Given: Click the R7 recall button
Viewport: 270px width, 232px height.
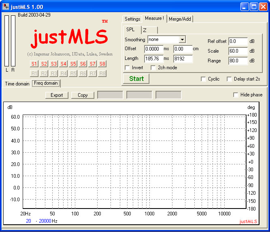Looking at the screenshot, I should pos(92,74).
